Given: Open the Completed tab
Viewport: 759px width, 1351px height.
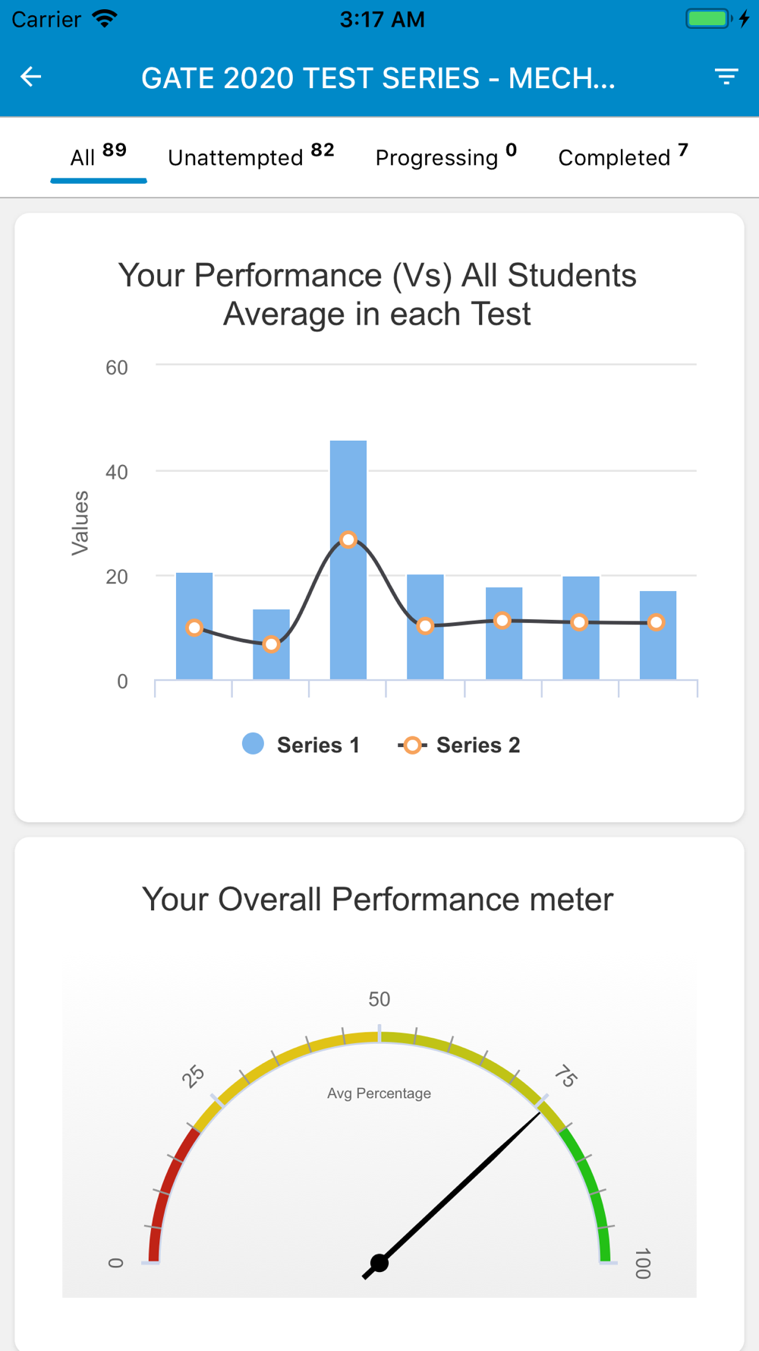Looking at the screenshot, I should point(623,157).
